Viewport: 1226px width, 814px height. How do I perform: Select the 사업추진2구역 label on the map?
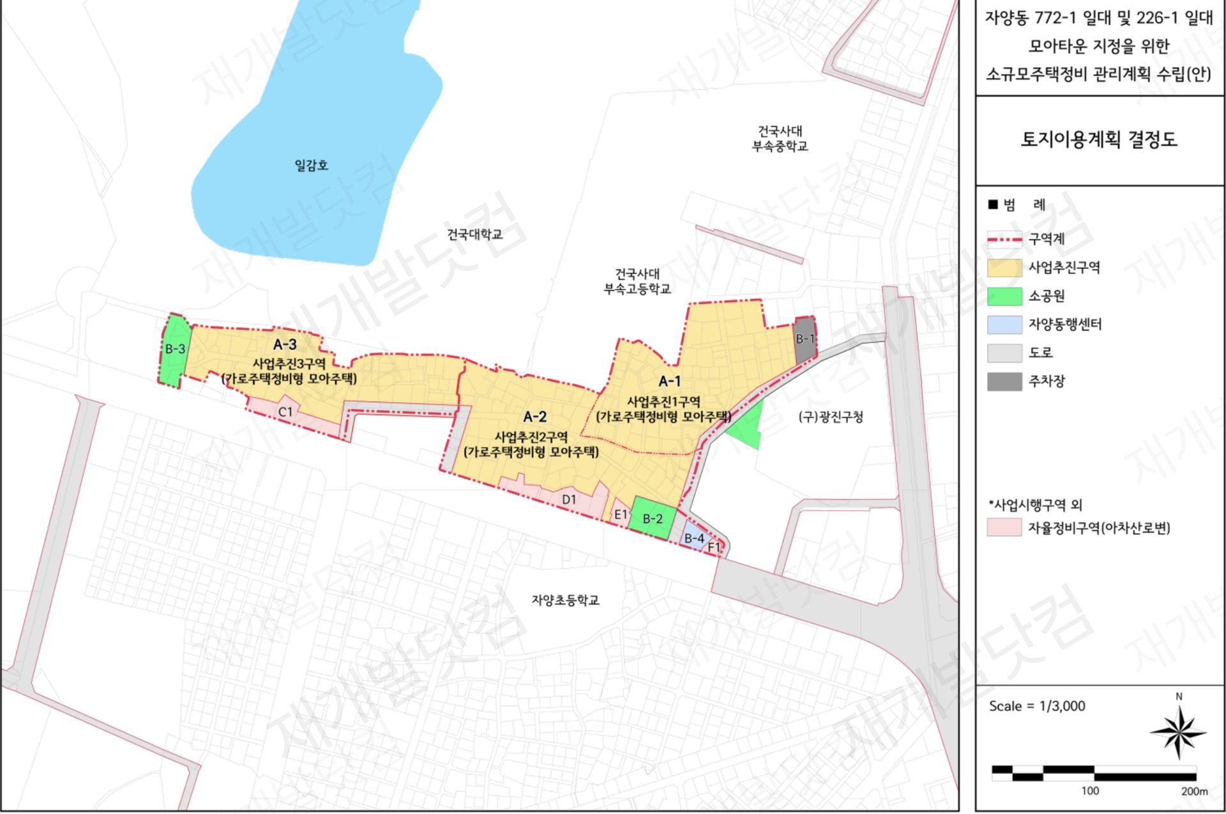pyautogui.click(x=531, y=437)
